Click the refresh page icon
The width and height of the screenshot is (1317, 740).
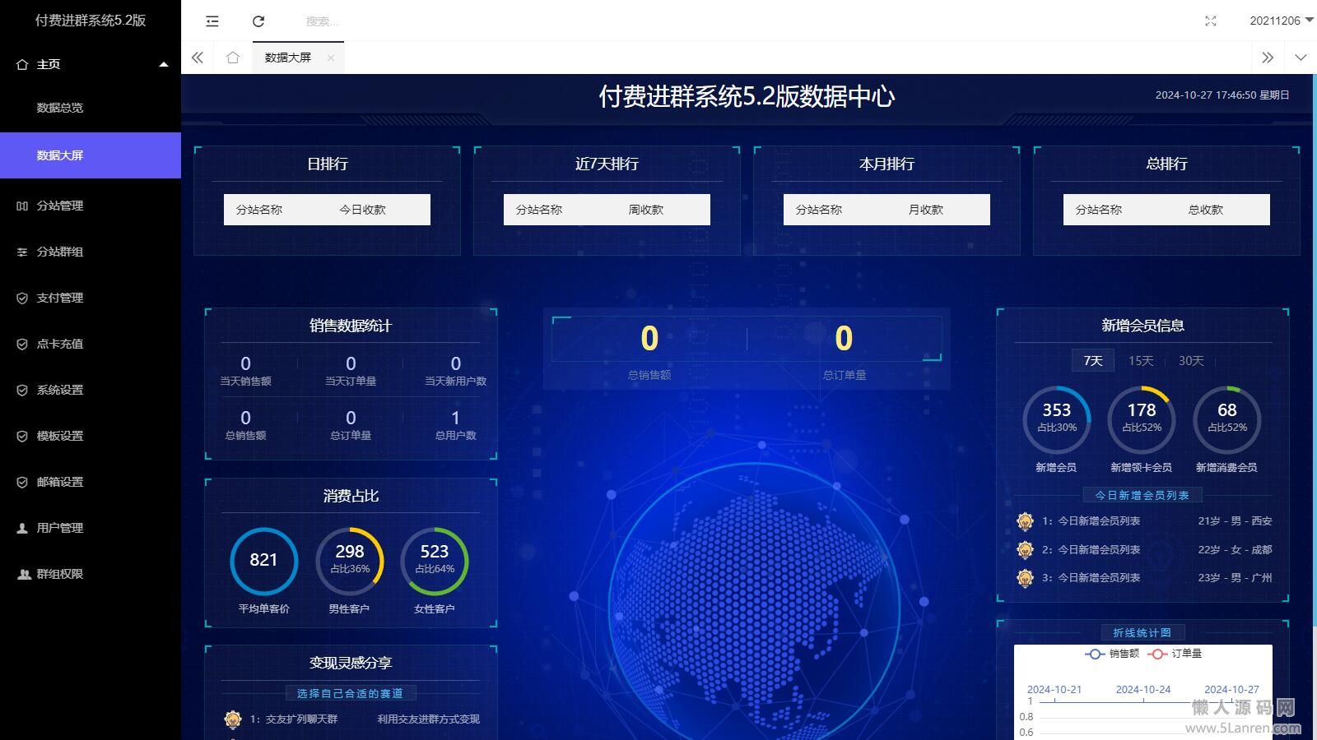[x=258, y=21]
